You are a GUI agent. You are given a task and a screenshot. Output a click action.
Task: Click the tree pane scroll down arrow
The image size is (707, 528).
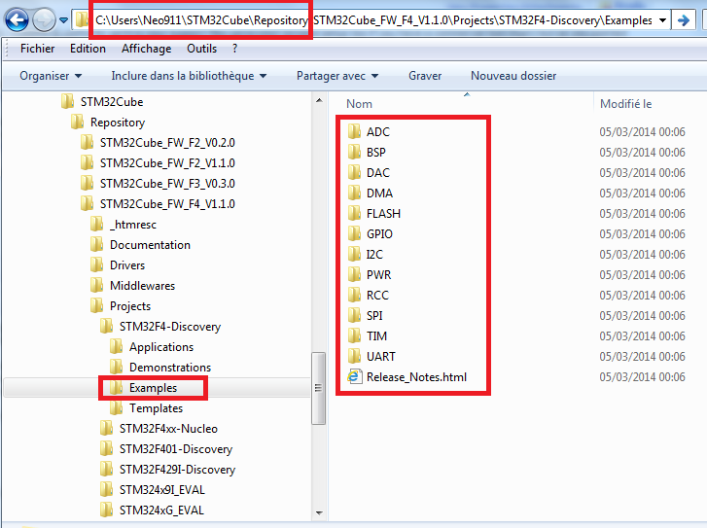pos(319,512)
